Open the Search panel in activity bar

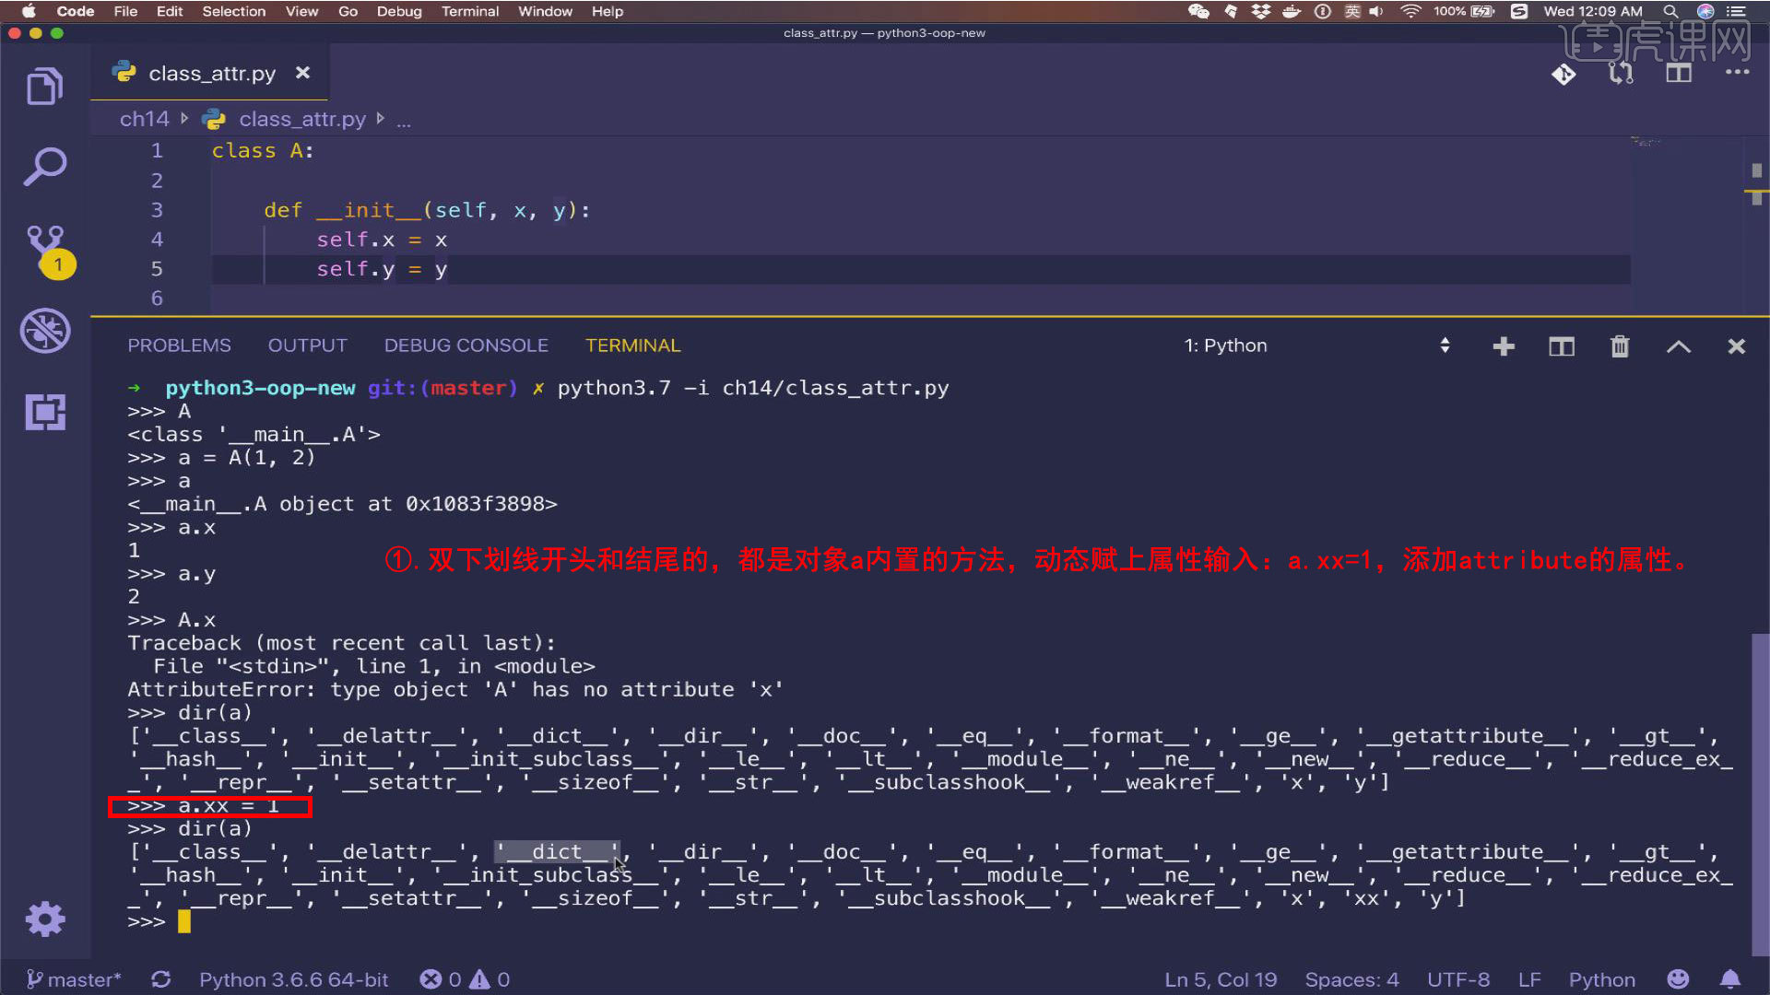coord(44,167)
